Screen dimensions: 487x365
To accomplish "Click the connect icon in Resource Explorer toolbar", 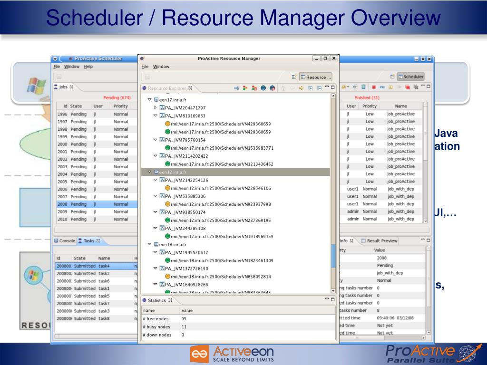I will point(236,88).
